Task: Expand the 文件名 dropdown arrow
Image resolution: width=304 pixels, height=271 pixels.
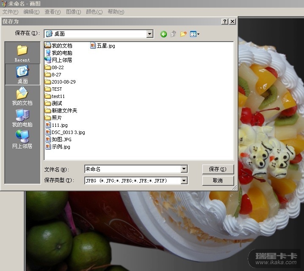Action: point(184,169)
